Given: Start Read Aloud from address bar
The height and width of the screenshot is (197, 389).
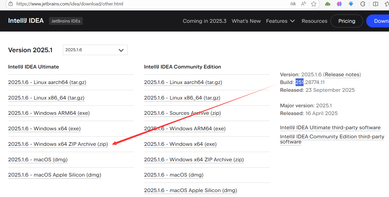Looking at the screenshot, I should (304, 4).
